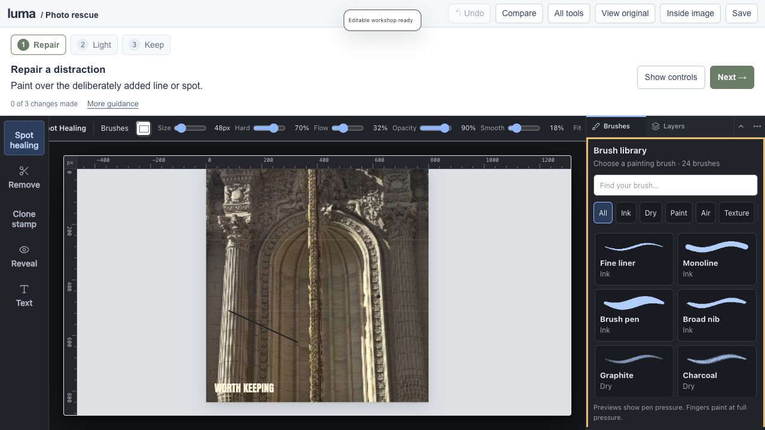Select the Spot healing tool
Viewport: 765px width, 430px height.
(24, 138)
